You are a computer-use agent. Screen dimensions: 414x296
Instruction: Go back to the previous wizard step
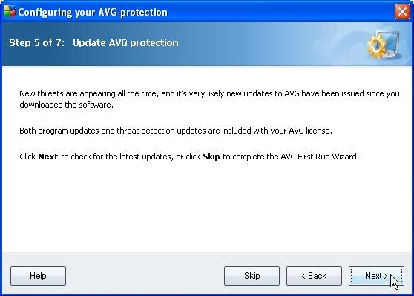314,276
